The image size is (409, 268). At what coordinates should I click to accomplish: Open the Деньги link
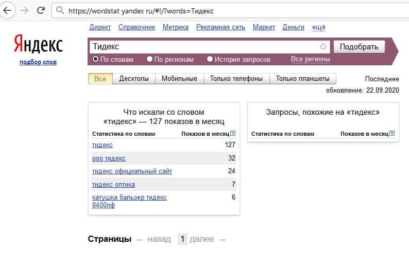pos(294,27)
